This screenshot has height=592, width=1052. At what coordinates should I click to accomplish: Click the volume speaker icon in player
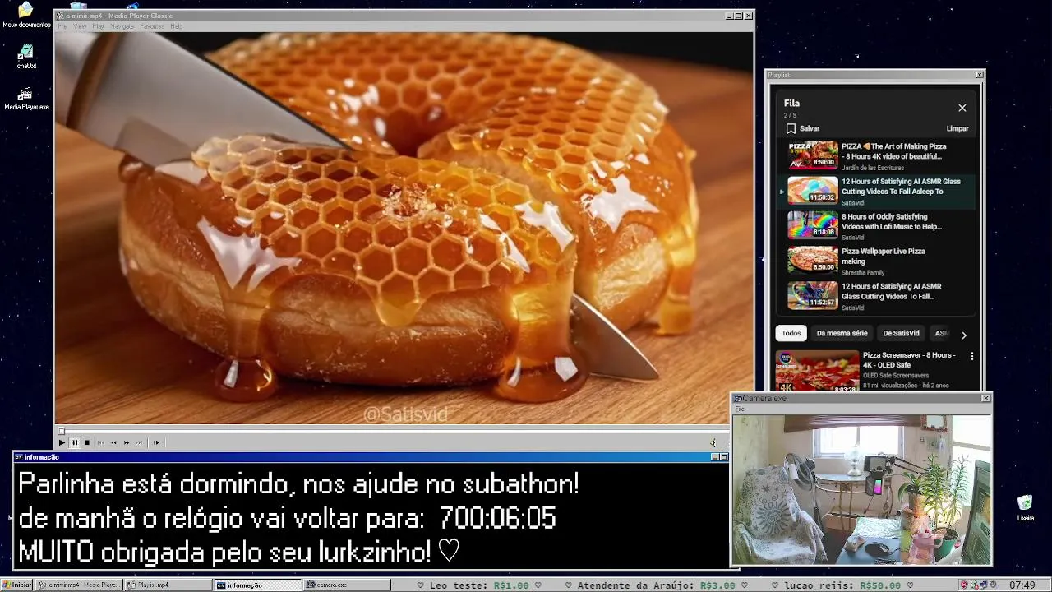[713, 442]
